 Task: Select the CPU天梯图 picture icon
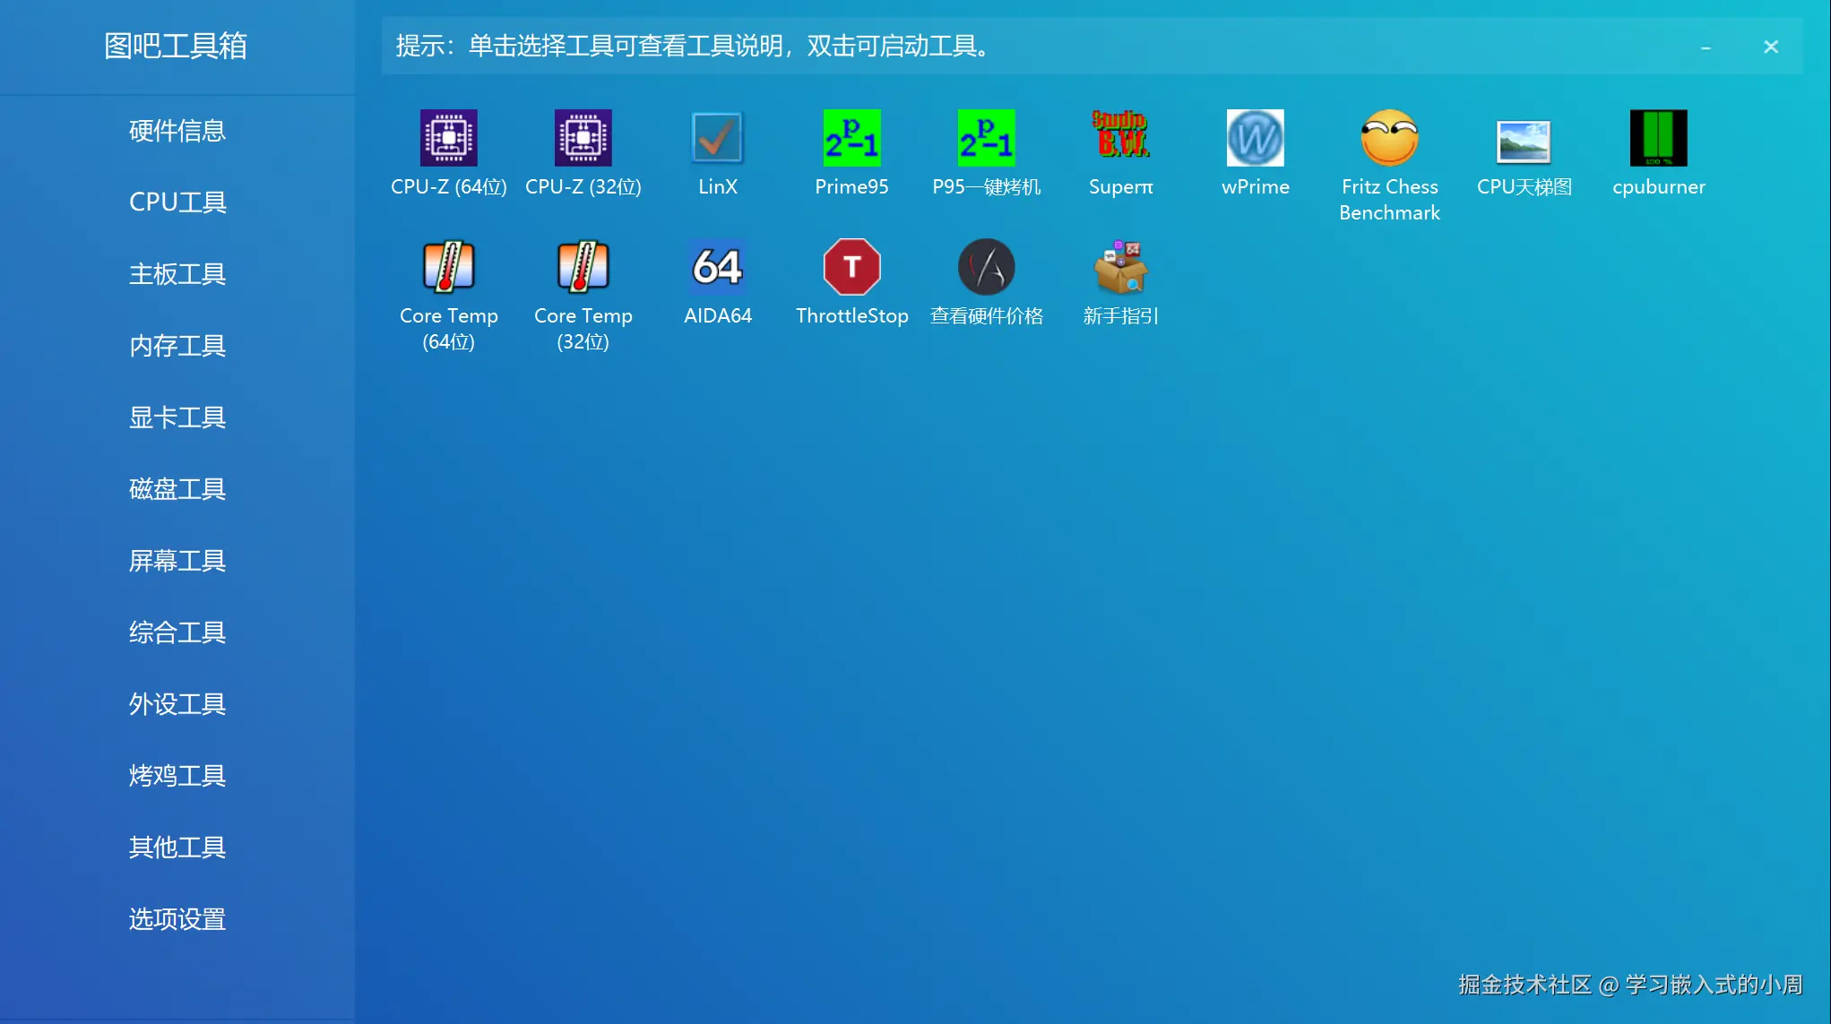(x=1524, y=142)
